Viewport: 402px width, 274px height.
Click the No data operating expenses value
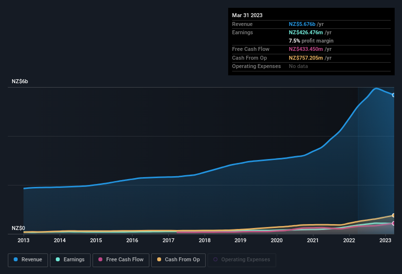point(298,66)
